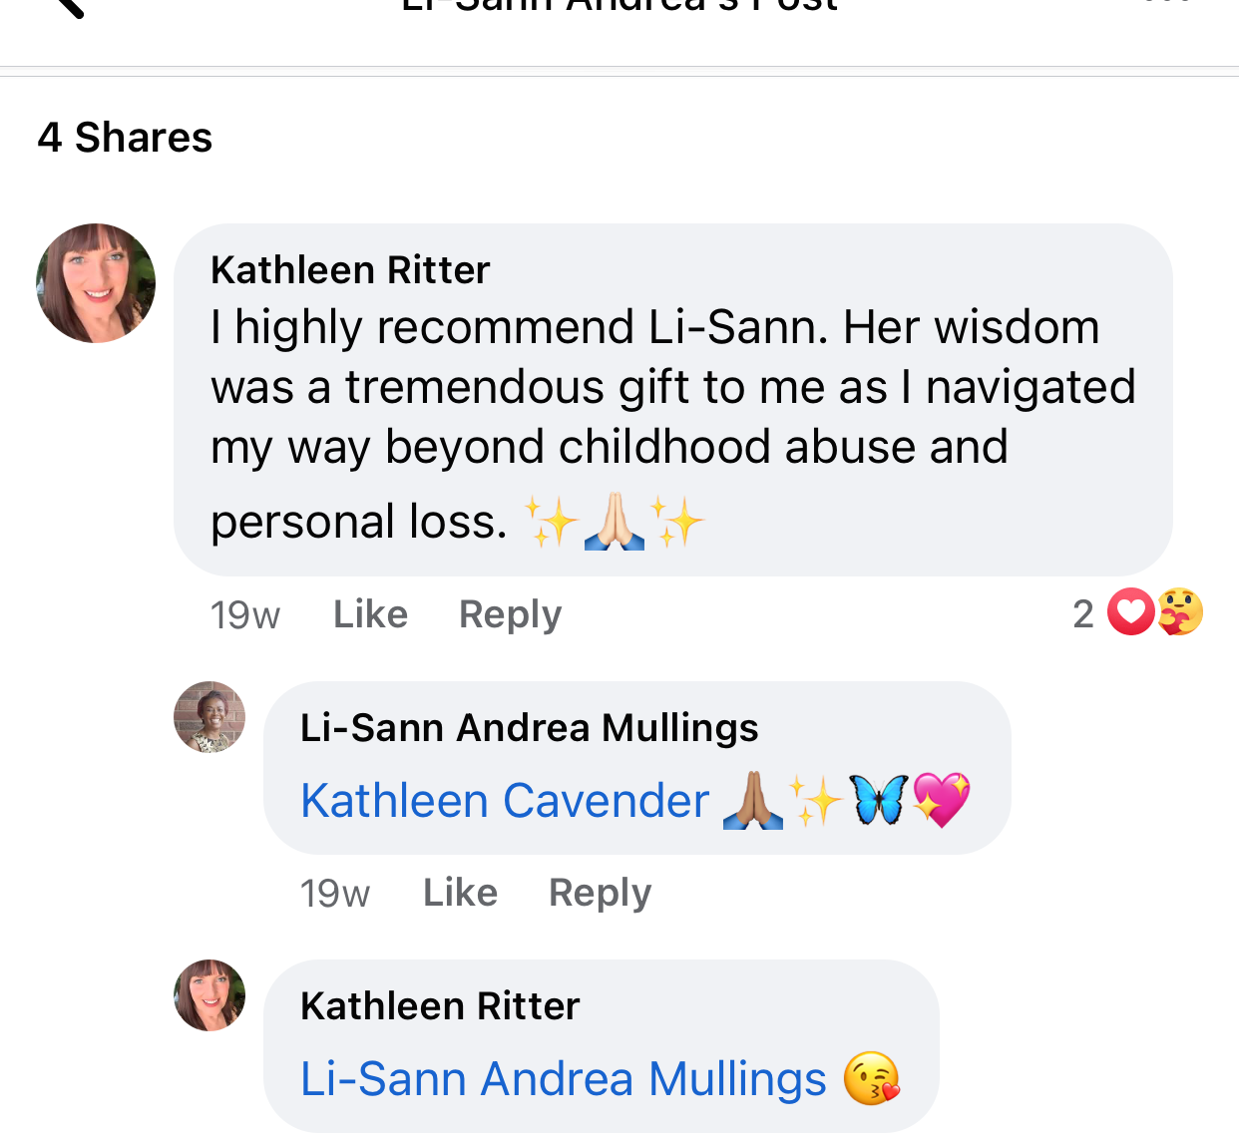1239x1147 pixels.
Task: Open the reaction count showing 2
Action: (x=1083, y=614)
